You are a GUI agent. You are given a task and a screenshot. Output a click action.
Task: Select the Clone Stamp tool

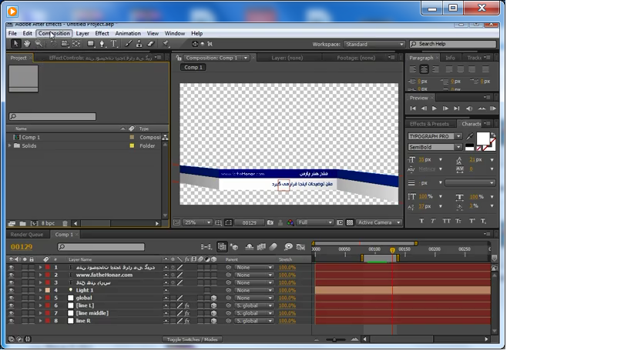tap(139, 44)
